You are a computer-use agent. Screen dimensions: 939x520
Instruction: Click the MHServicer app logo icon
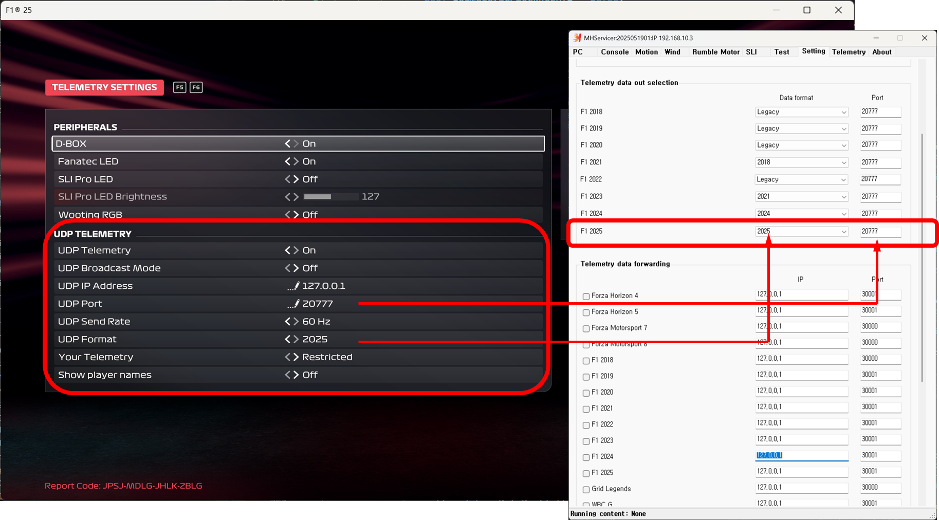point(577,38)
